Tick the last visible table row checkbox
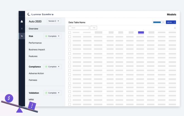This screenshot has width=184, height=116. 70,104
